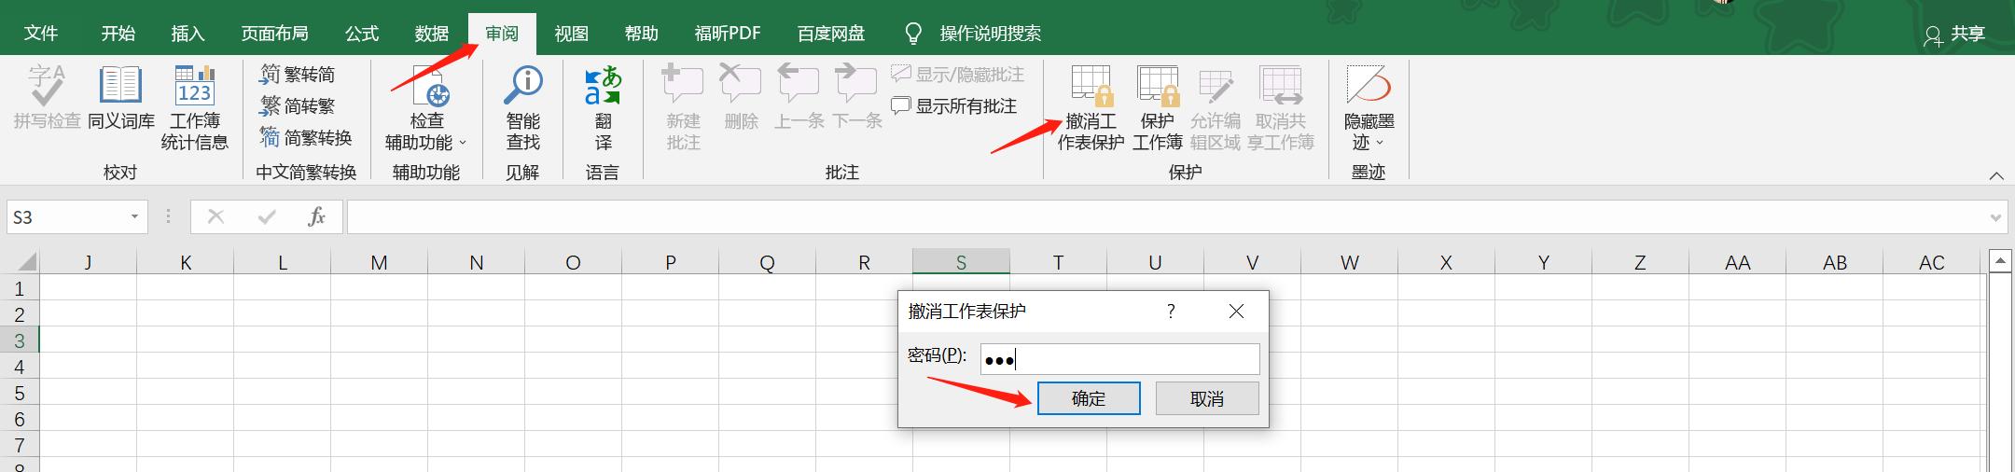Viewport: 2015px width, 472px height.
Task: Click formula bar Cancel (X) icon
Action: (x=215, y=217)
